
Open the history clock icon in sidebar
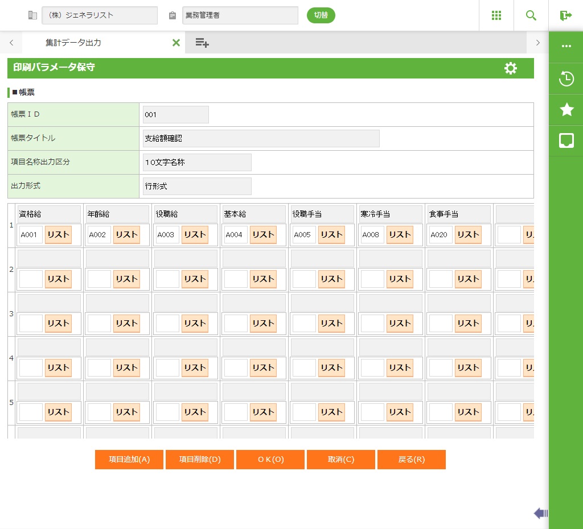[x=566, y=78]
